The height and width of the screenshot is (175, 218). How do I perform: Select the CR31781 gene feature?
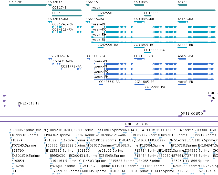point(28,5)
